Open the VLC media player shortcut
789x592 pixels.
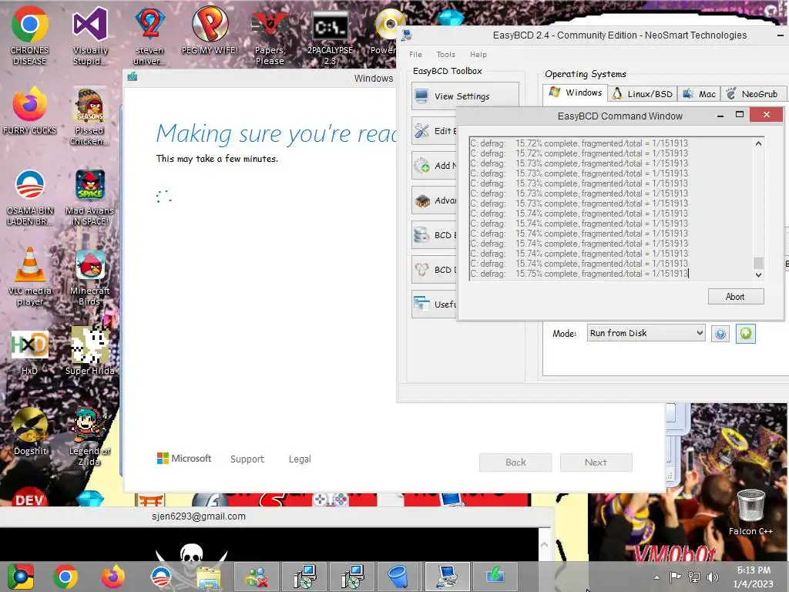(x=30, y=276)
